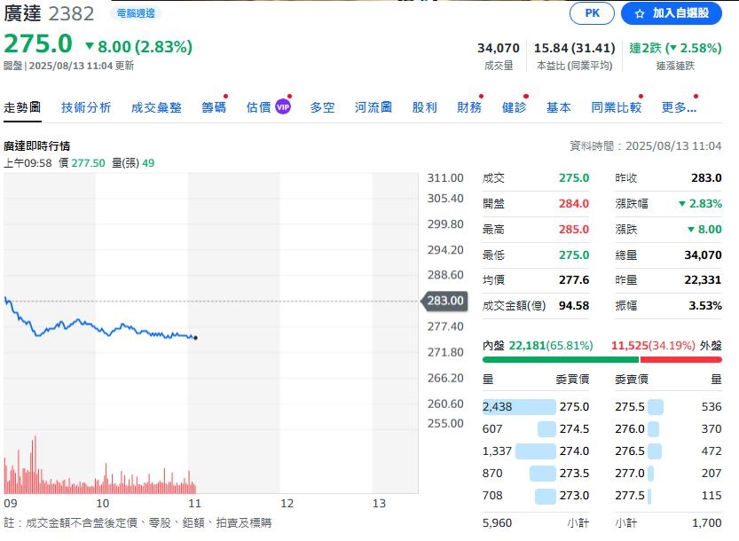The image size is (739, 541).
Task: Open the 股利 tab
Action: tap(425, 106)
